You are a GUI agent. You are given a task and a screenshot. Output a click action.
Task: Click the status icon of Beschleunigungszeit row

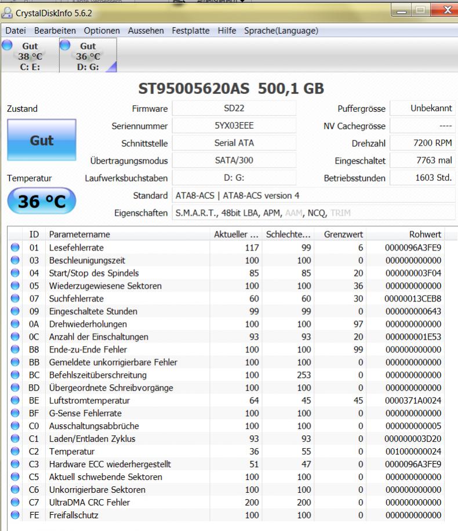click(x=15, y=260)
